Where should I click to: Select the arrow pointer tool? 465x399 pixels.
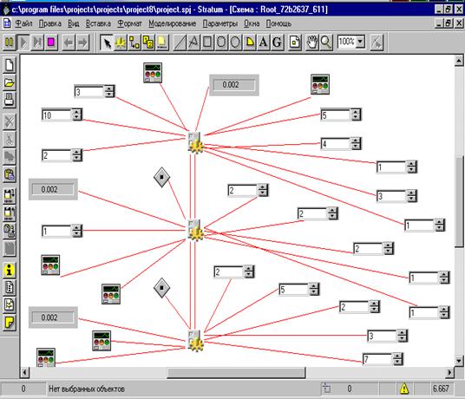(107, 43)
